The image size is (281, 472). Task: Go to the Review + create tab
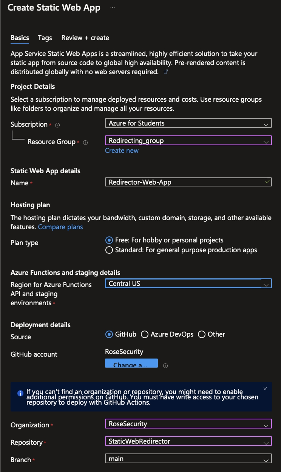[x=85, y=38]
